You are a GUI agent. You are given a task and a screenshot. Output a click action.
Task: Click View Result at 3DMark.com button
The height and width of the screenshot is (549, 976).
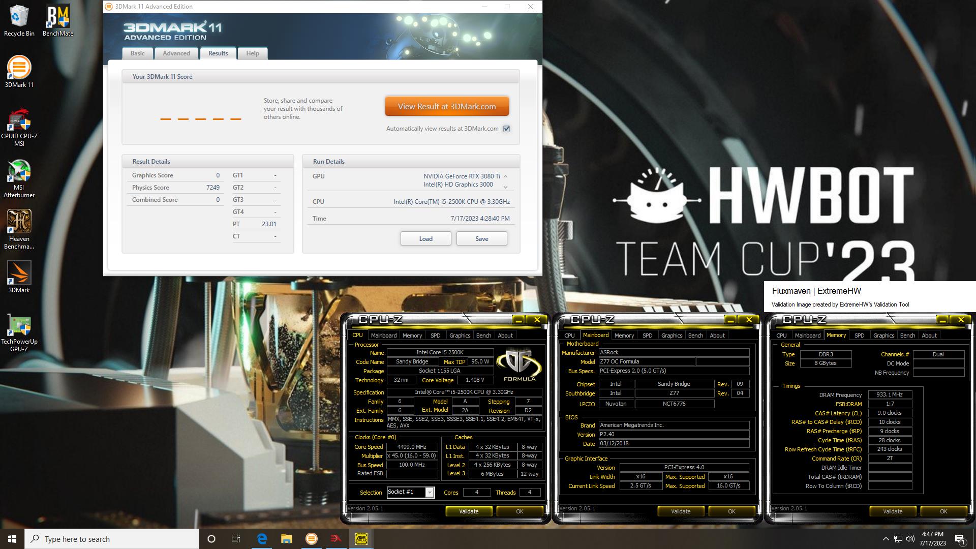pos(447,107)
